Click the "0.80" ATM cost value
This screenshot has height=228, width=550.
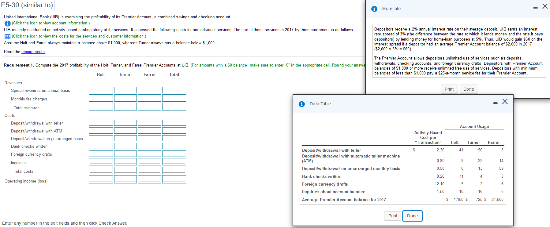click(x=440, y=161)
